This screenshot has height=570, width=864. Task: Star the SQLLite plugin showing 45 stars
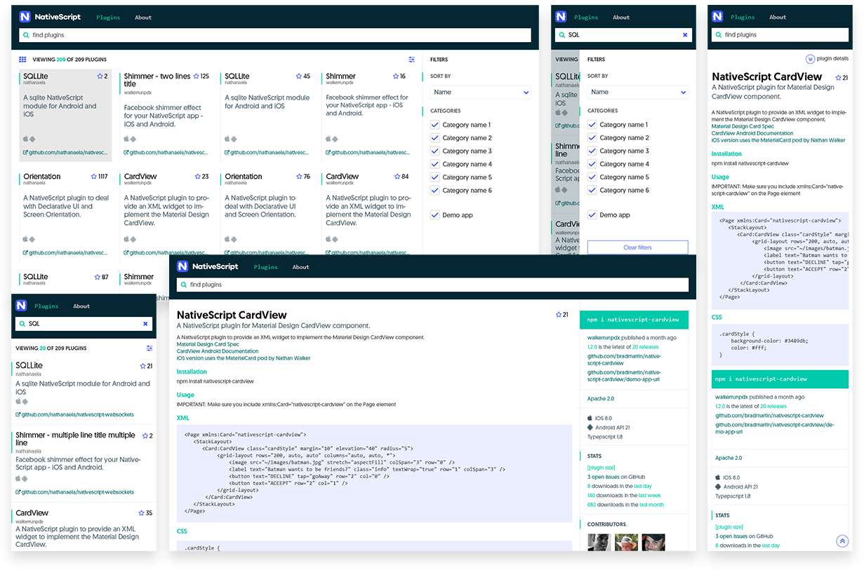click(x=298, y=76)
